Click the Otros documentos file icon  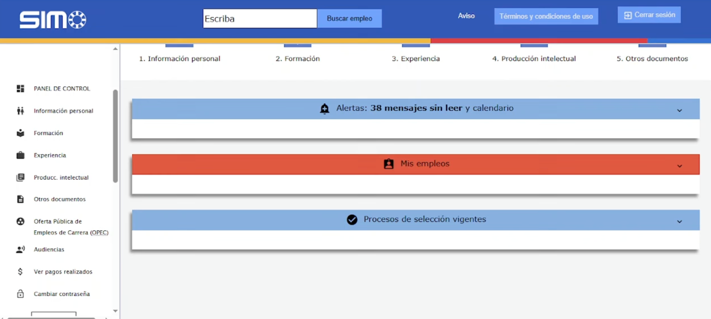click(20, 199)
